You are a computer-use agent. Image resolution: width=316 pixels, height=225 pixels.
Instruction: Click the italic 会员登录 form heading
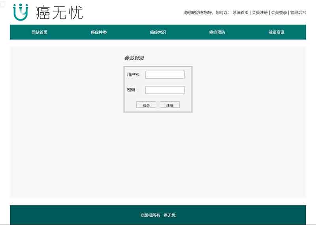pos(134,58)
